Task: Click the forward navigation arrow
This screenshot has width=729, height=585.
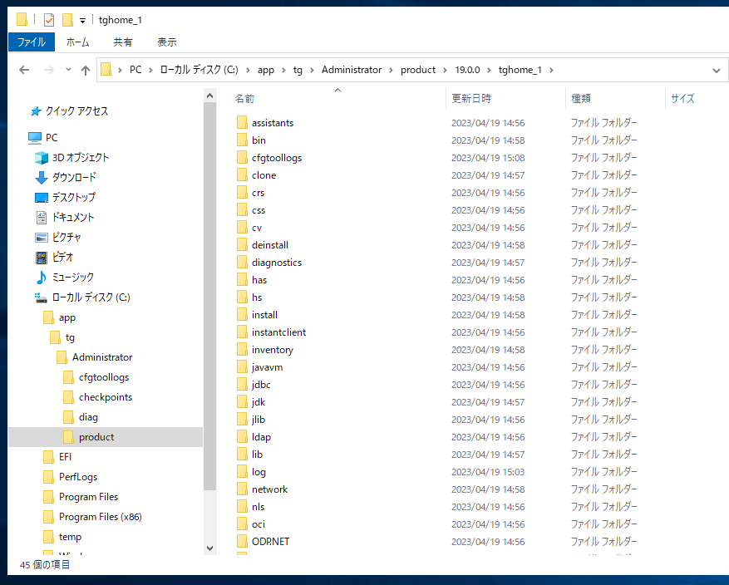Action: pos(48,70)
